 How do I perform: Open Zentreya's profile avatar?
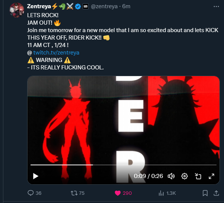click(17, 10)
